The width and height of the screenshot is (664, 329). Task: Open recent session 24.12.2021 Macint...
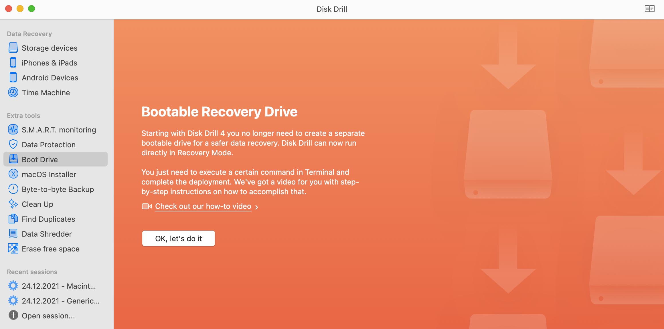(58, 286)
